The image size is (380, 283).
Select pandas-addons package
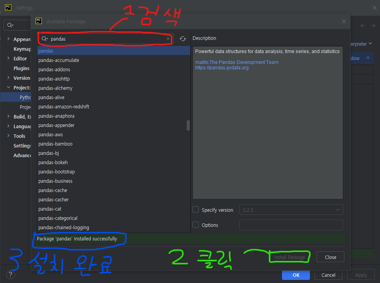[113, 70]
